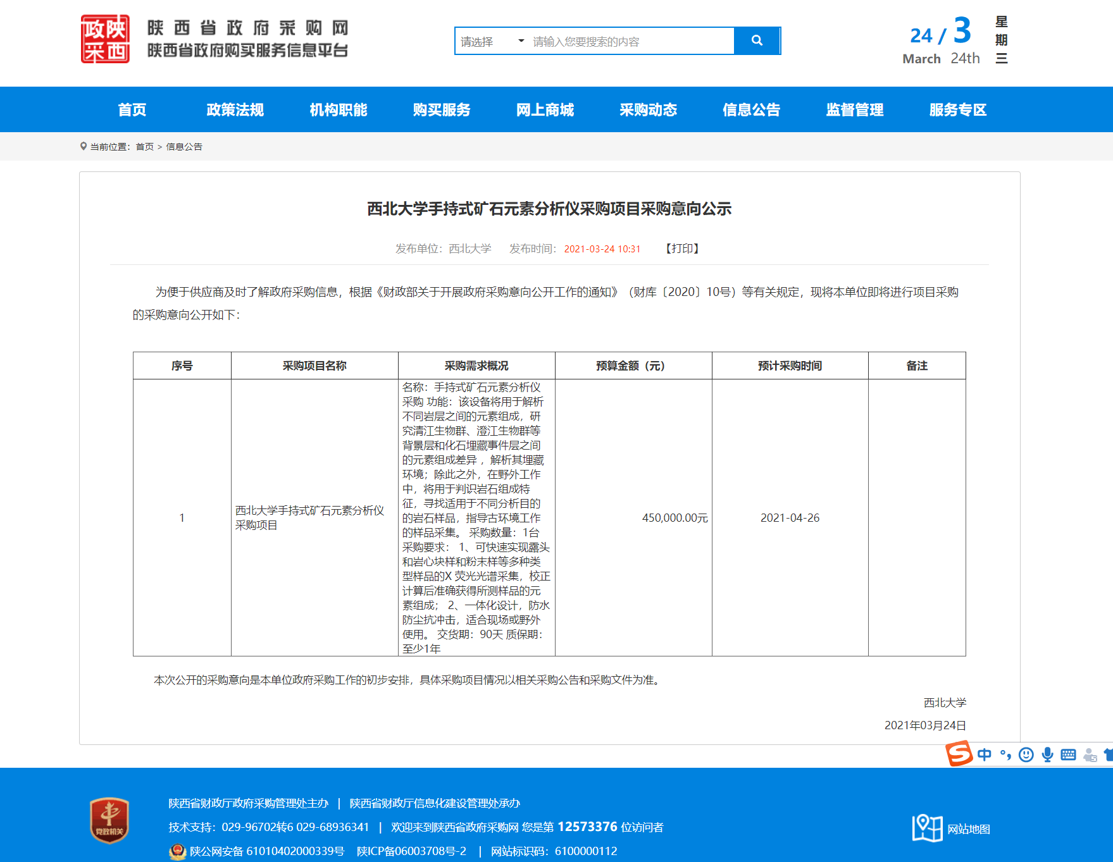1113x862 pixels.
Task: Click the Shaanxi procurement red logo
Action: 105,39
